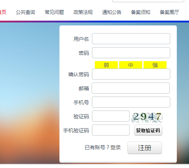Refresh the 2947 captcha image

[147, 118]
